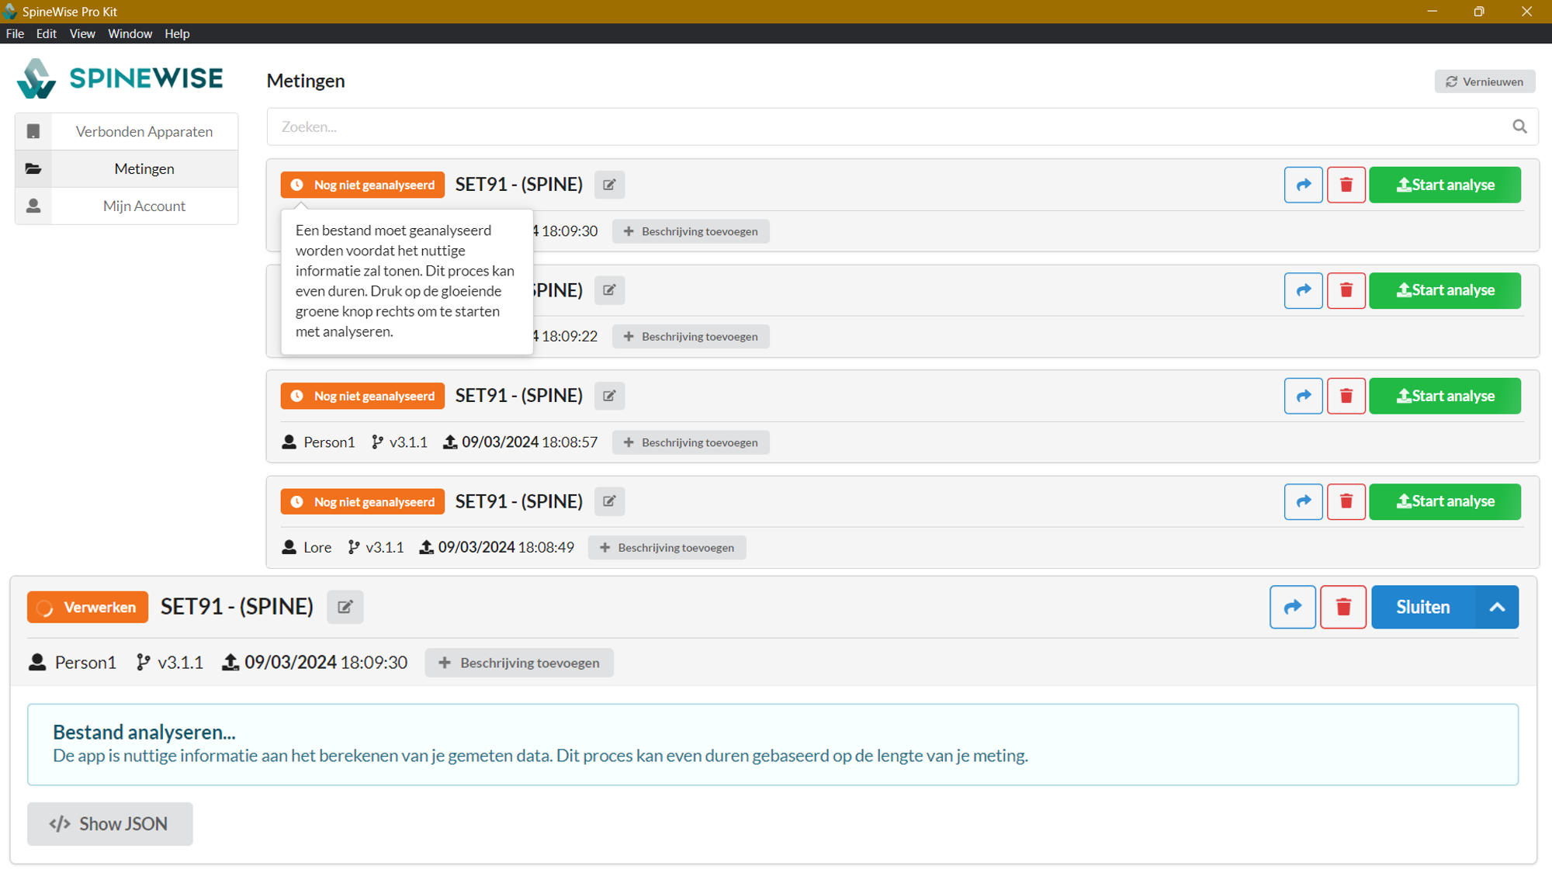
Task: Click the magnifier search icon
Action: pos(1519,126)
